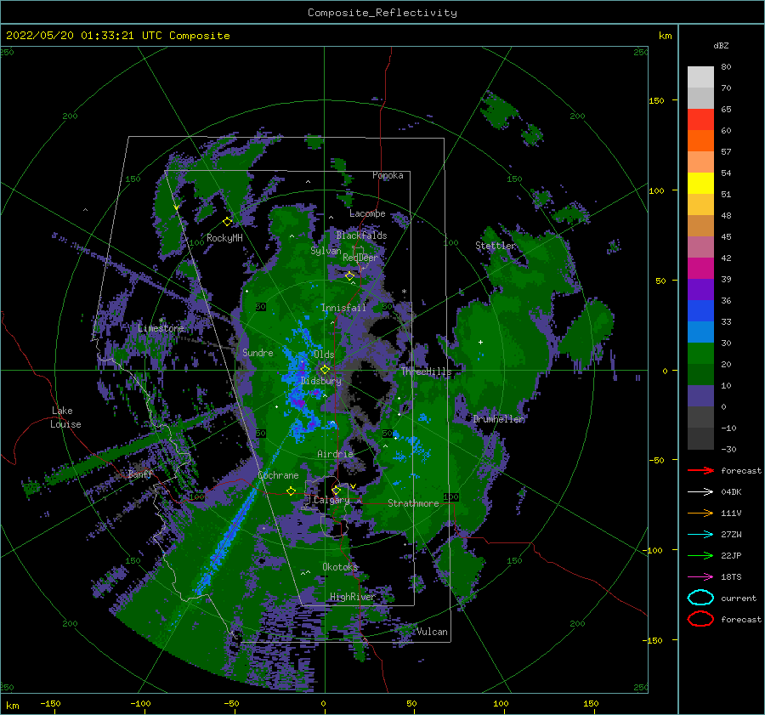Click the Blackfalds label

[x=361, y=235]
